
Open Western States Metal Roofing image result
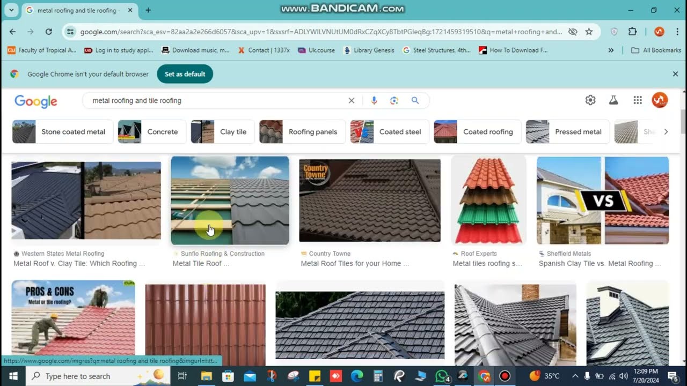(86, 201)
